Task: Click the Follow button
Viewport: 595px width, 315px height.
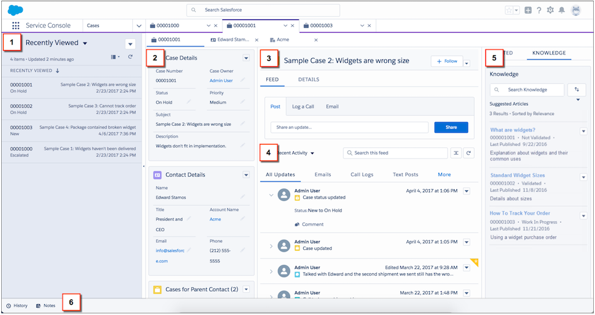Action: tap(447, 61)
